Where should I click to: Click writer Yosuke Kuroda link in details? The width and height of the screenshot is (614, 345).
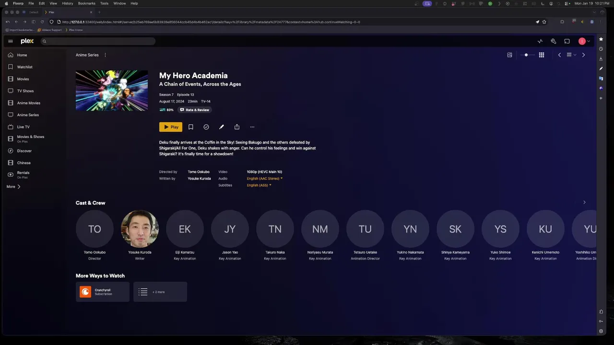(199, 178)
